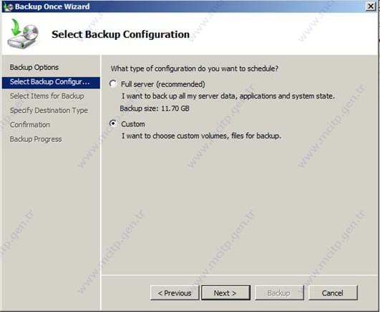Click the backup drive disc header icon
Viewport: 380px width, 312px height.
[x=24, y=34]
